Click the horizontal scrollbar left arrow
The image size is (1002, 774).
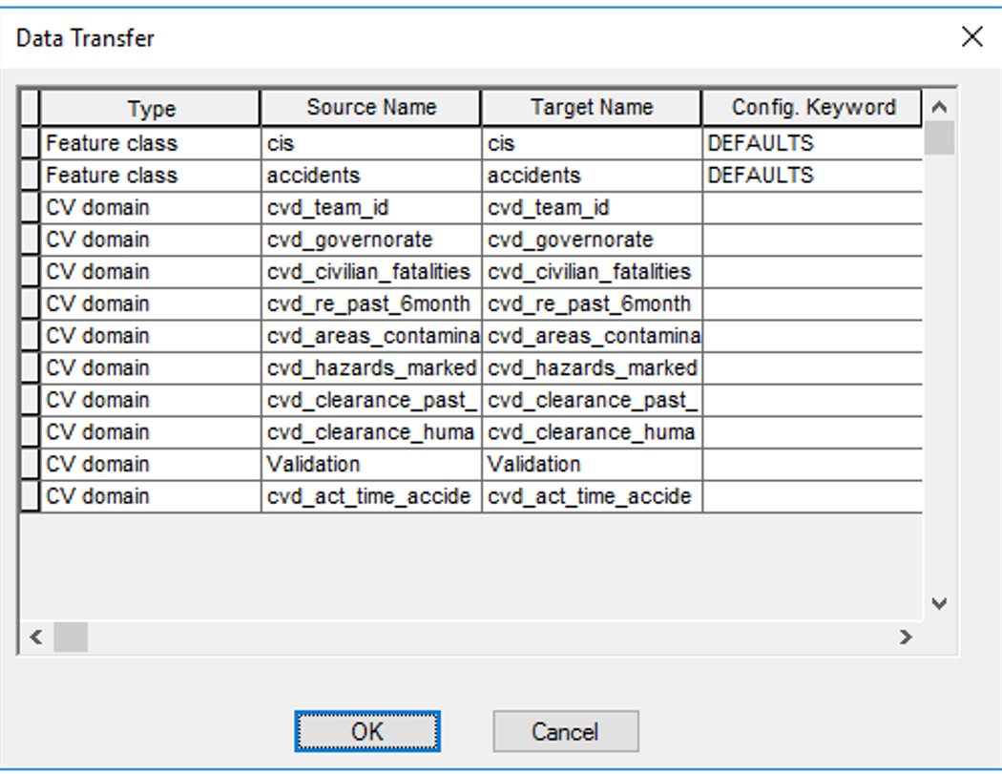36,637
